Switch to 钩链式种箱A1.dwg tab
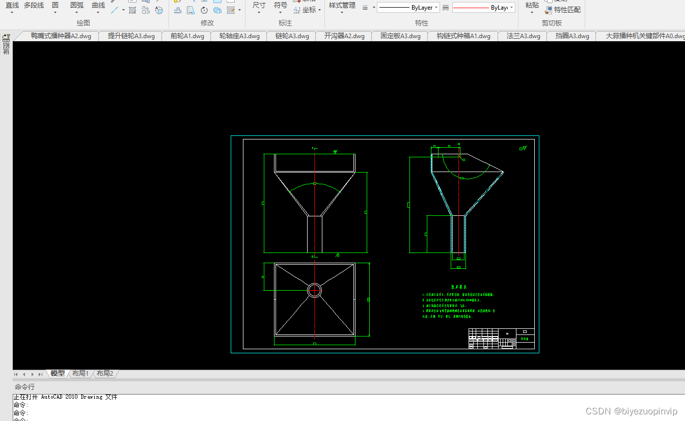Viewport: 685px width, 421px height. (x=463, y=36)
